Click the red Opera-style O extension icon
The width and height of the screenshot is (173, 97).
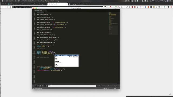[135, 7]
